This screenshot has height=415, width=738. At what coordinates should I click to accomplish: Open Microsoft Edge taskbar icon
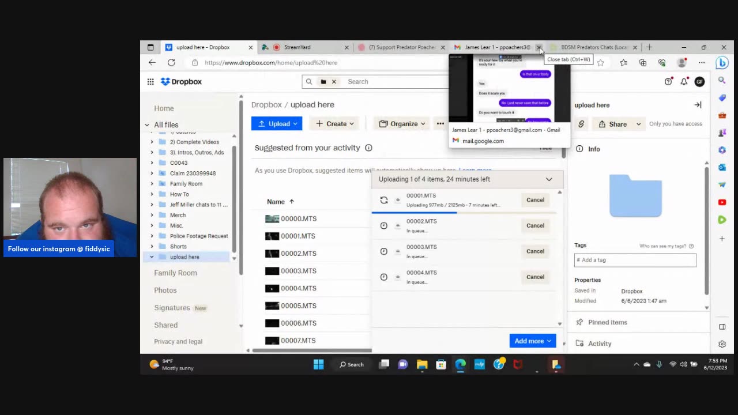coord(460,364)
